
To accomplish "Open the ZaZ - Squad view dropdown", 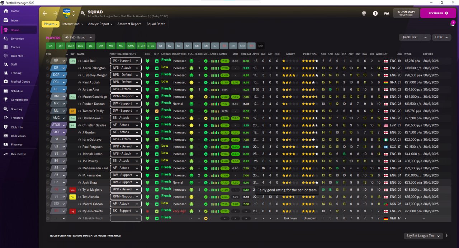I will [x=79, y=37].
